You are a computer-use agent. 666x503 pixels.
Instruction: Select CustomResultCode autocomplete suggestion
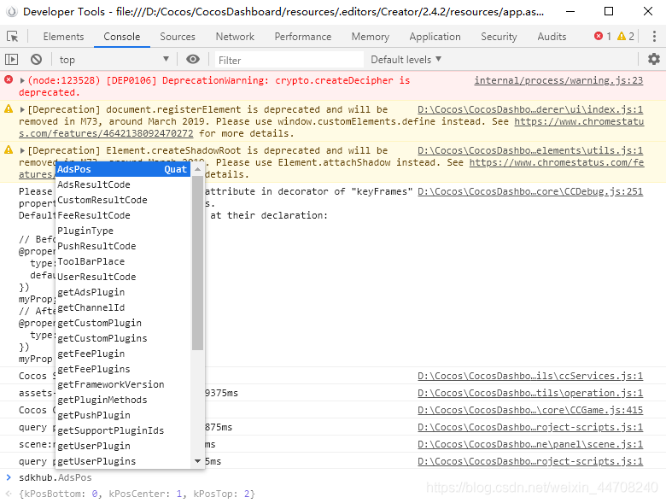coord(123,200)
